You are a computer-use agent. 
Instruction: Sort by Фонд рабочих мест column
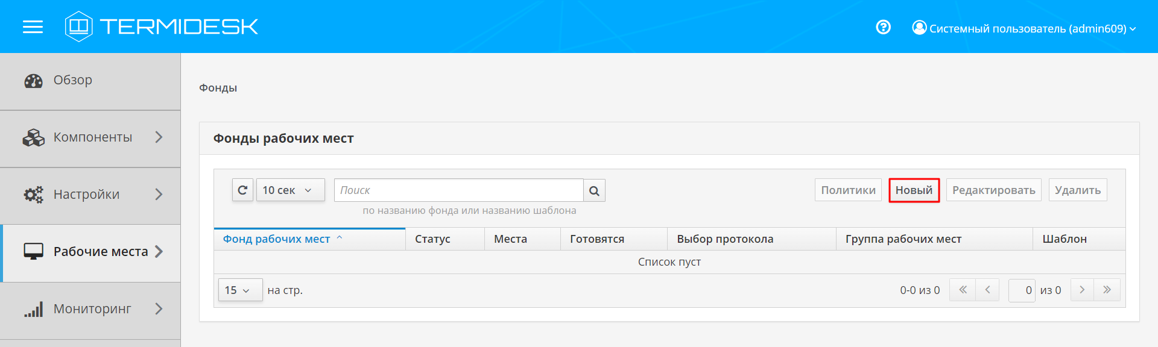tap(277, 239)
